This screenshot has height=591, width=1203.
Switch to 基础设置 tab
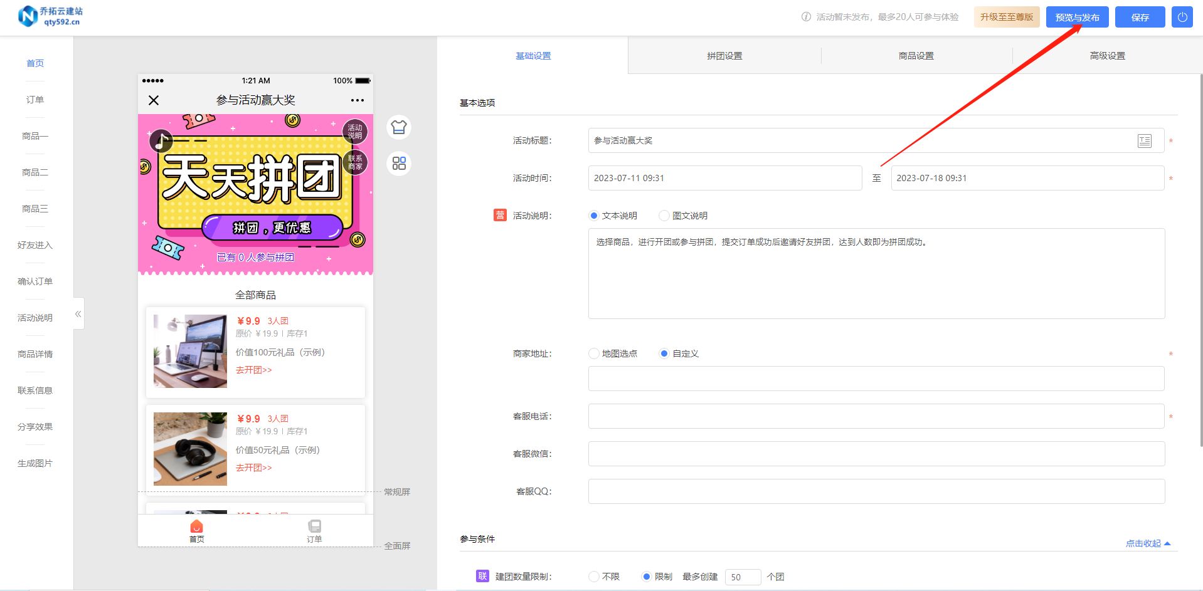tap(533, 56)
